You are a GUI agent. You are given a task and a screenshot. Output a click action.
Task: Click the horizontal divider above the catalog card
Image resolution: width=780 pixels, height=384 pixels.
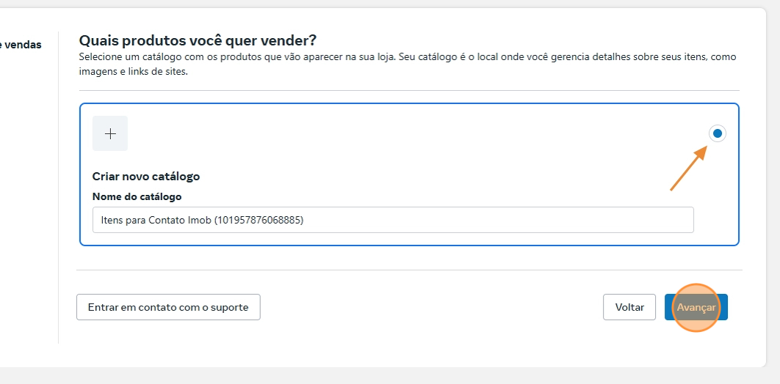tap(409, 91)
